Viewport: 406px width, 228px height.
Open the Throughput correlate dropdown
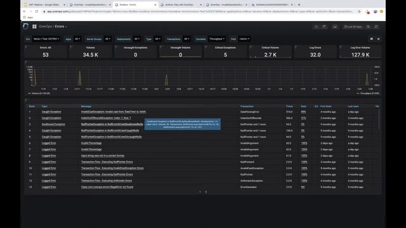click(x=217, y=39)
